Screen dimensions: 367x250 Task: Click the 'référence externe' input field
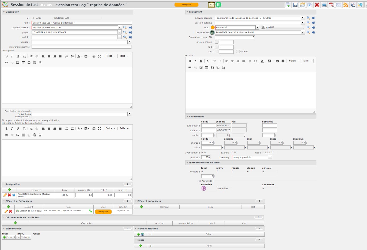coord(81,47)
